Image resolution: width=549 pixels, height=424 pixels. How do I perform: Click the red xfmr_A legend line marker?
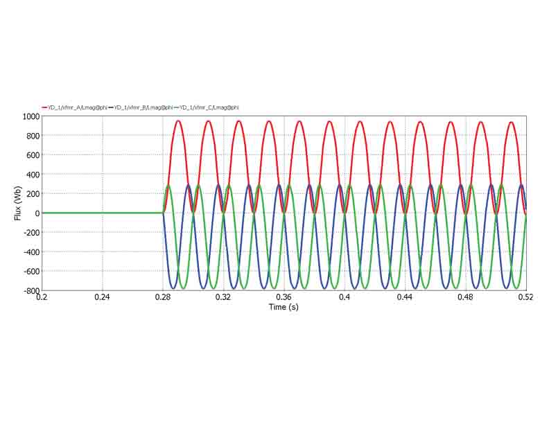[x=45, y=107]
